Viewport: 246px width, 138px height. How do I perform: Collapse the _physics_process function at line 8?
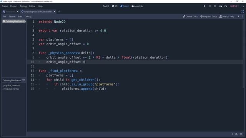point(36,53)
